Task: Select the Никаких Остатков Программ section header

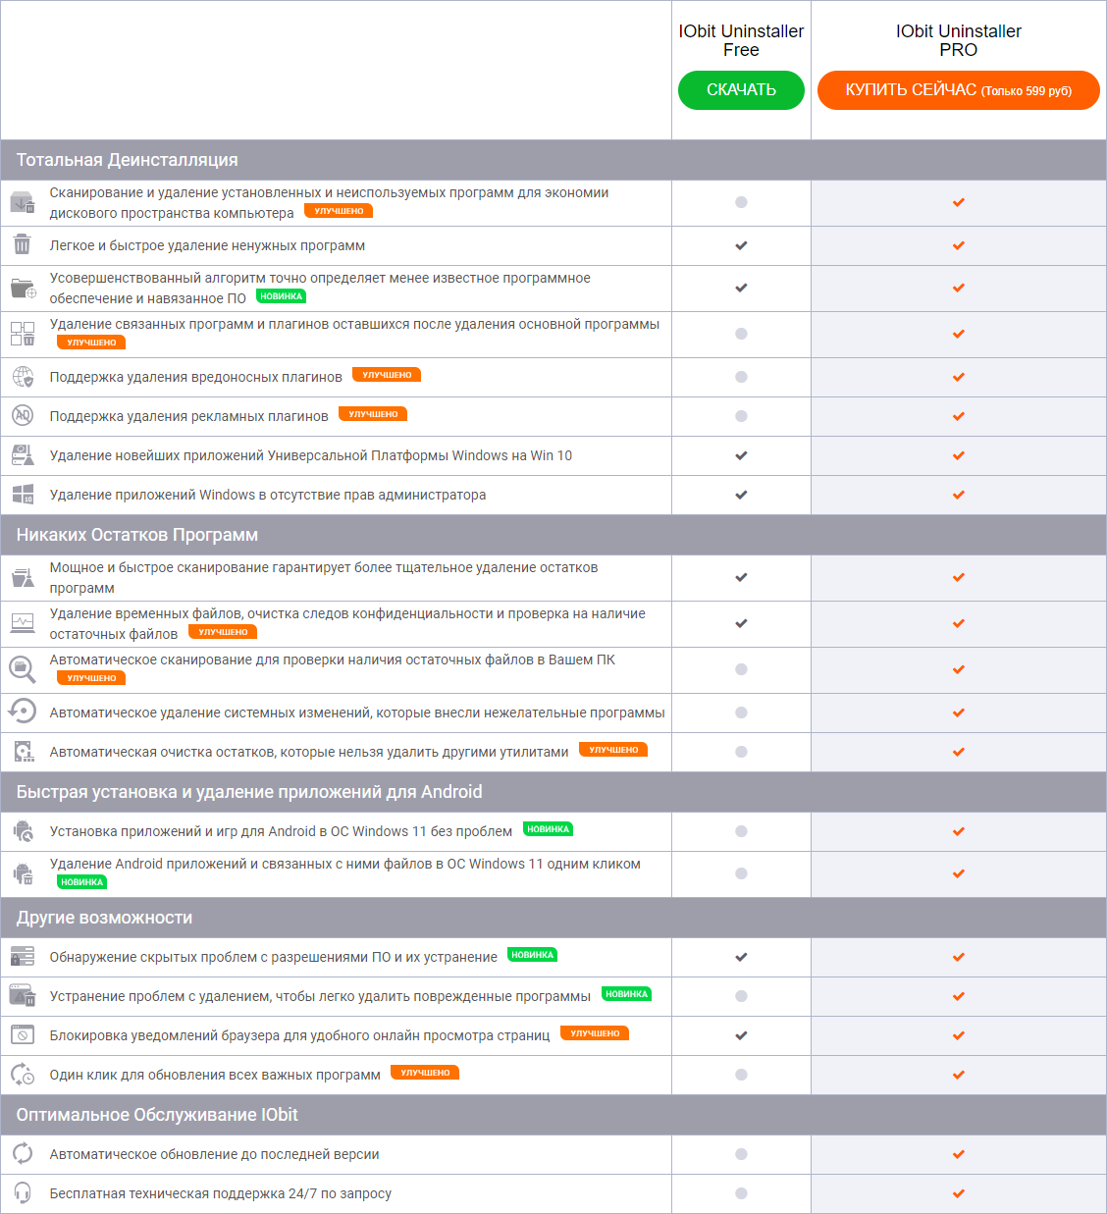Action: [137, 535]
